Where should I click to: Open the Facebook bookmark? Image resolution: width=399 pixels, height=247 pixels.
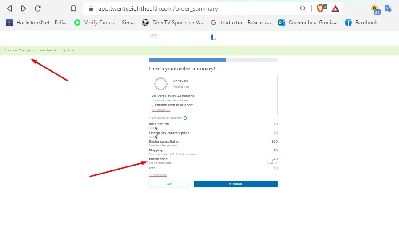click(x=361, y=23)
